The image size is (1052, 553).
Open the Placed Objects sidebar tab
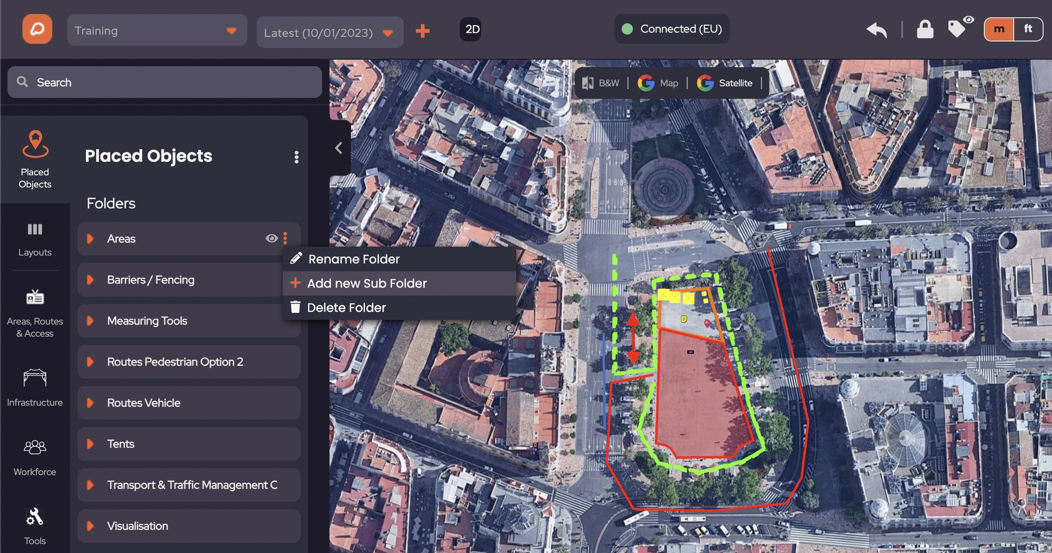tap(35, 160)
